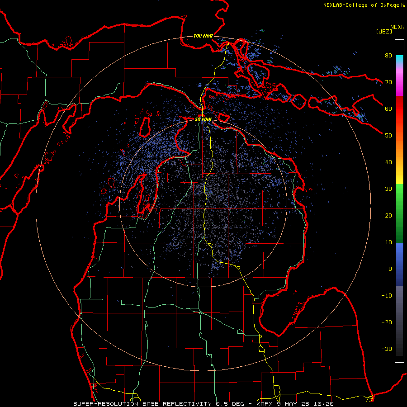Click the -10 dBZ scale value

pyautogui.click(x=387, y=295)
